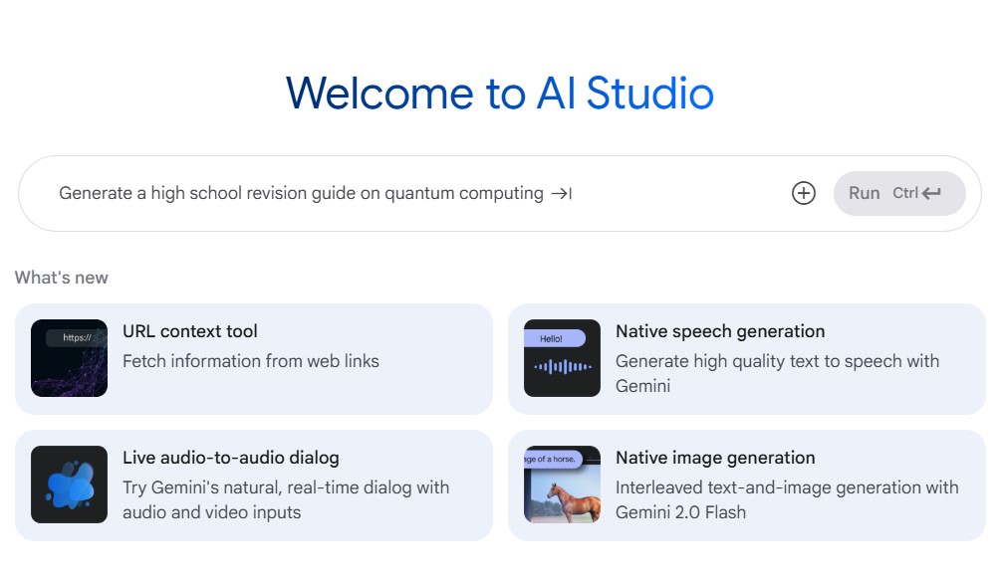Open the Live audio-to-audio dialog card
The height and width of the screenshot is (580, 1006).
[x=251, y=484]
